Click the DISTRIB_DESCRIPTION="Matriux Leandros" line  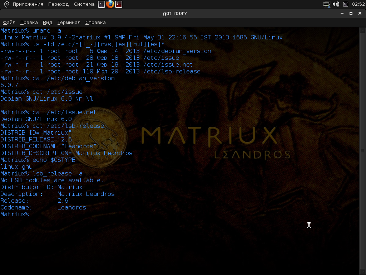click(68, 153)
